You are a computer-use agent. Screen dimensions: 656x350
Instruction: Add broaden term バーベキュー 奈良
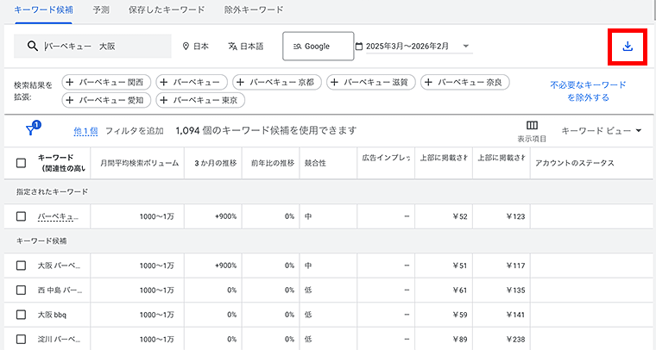pyautogui.click(x=464, y=82)
